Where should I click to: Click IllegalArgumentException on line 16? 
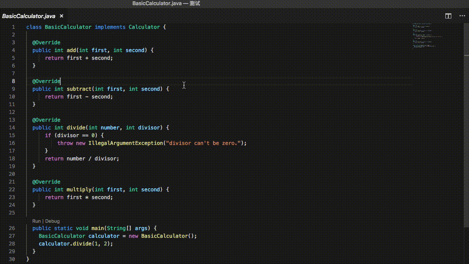click(x=126, y=143)
